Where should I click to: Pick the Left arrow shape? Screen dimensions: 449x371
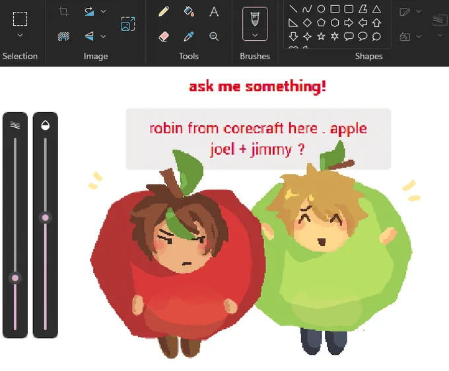(363, 22)
